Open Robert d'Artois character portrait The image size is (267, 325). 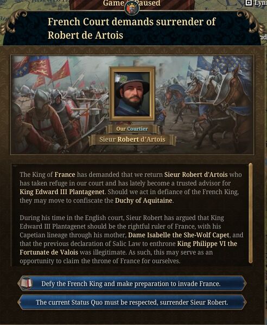(132, 94)
